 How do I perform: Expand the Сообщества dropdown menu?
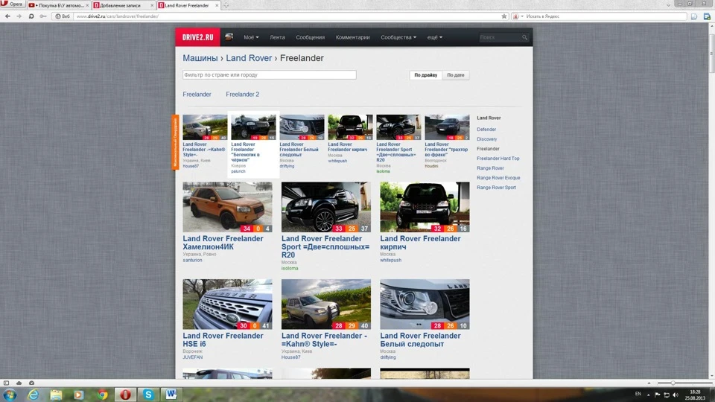click(398, 37)
